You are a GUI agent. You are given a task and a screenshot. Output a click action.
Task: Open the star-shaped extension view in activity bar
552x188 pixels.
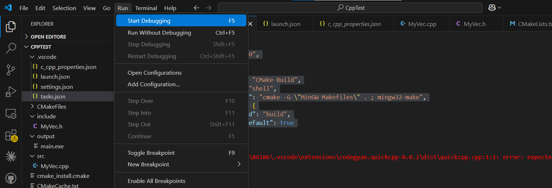point(11,156)
